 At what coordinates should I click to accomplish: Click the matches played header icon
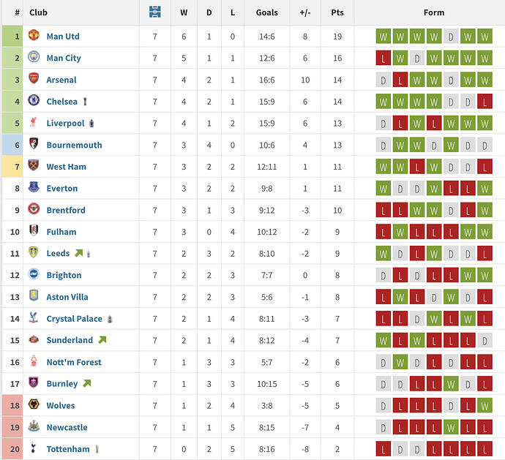pos(154,12)
